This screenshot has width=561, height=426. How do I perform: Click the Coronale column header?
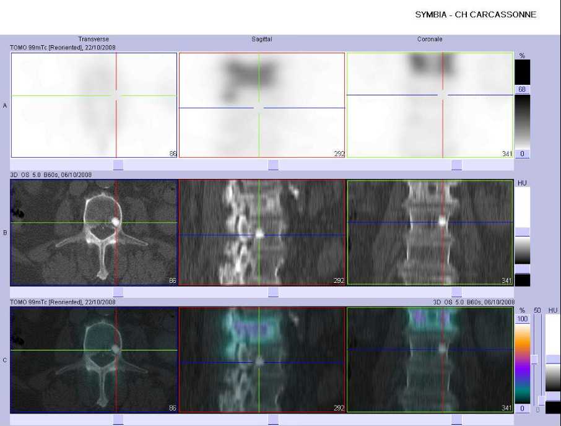[430, 39]
